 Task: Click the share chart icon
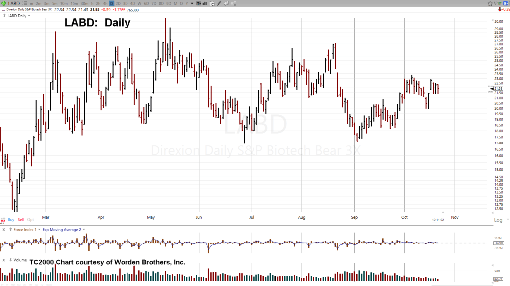234,3
